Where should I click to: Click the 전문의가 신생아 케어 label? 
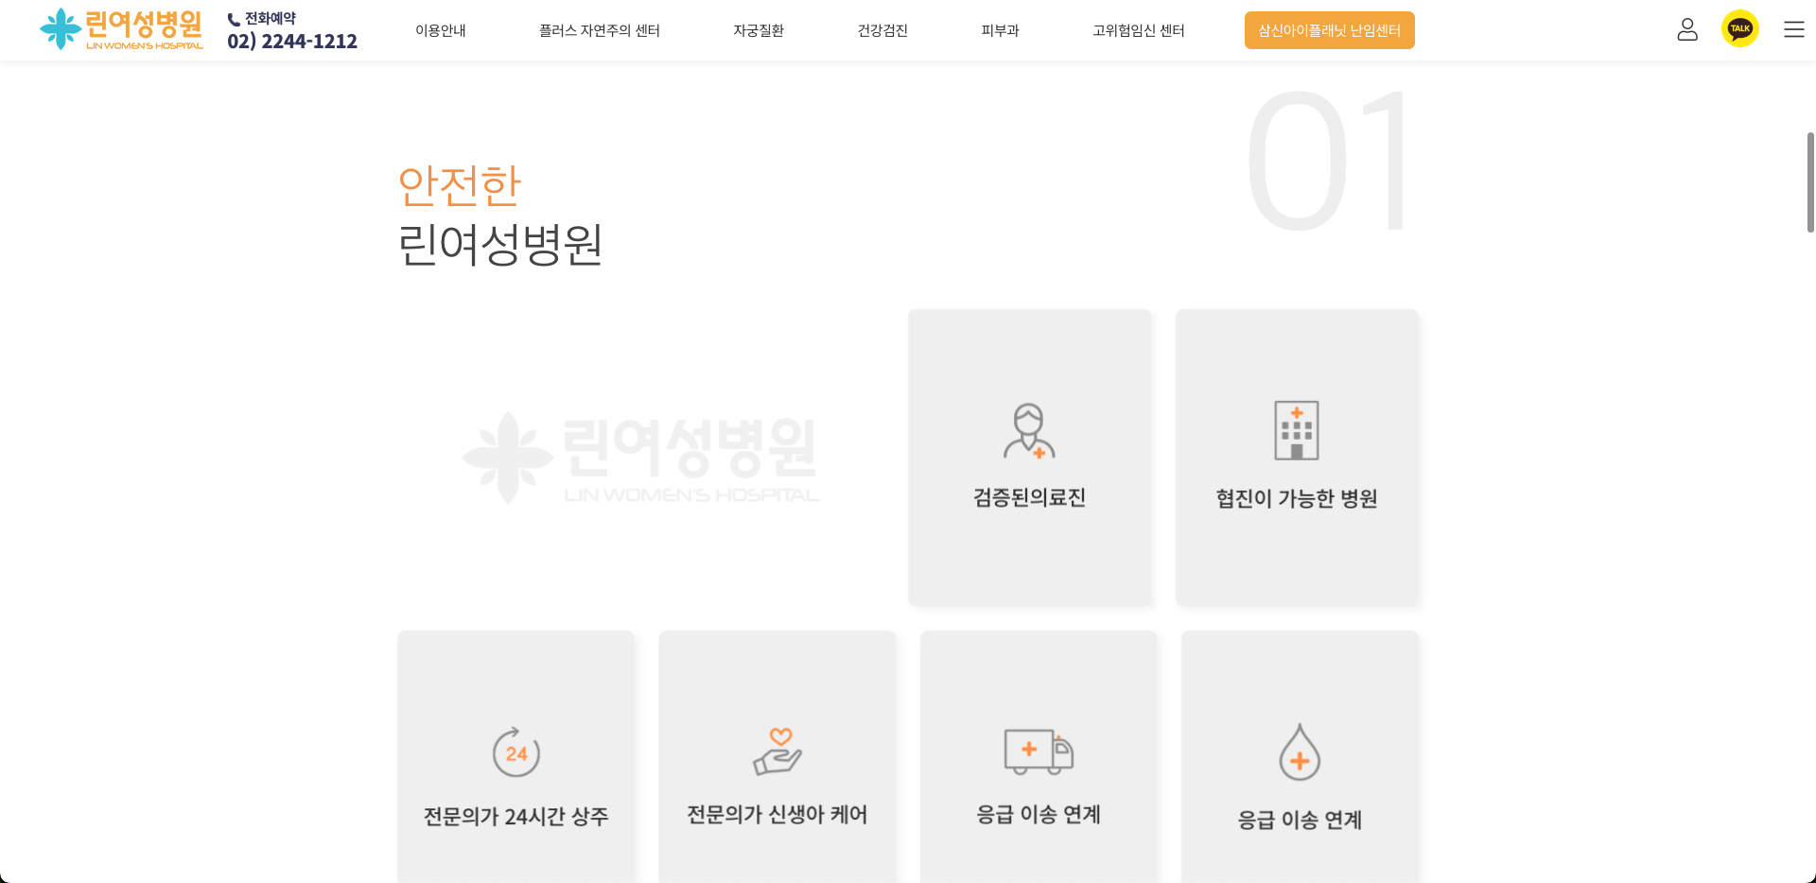[x=777, y=814]
